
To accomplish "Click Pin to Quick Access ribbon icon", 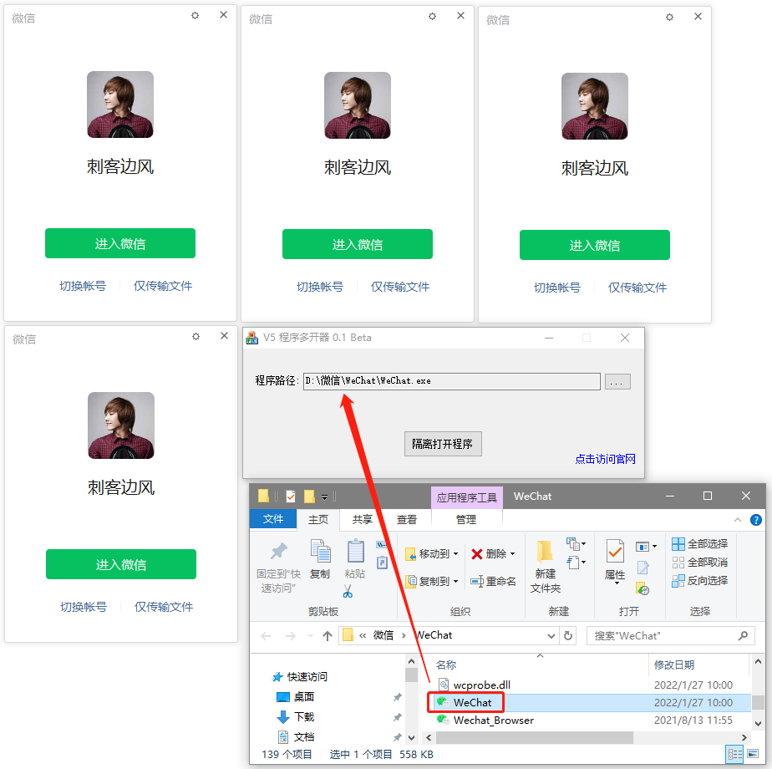I will pyautogui.click(x=279, y=551).
